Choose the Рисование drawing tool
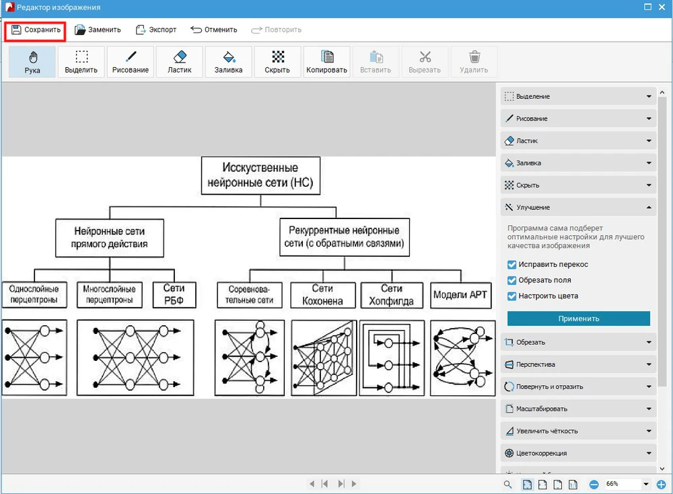Image resolution: width=673 pixels, height=494 pixels. coord(131,62)
